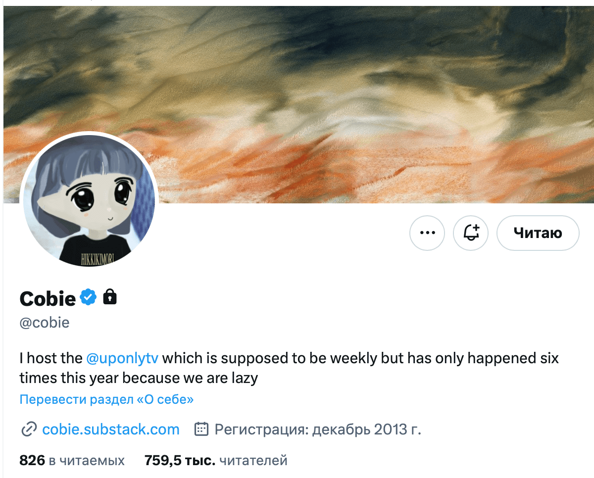
Task: Click the blue verified badge next to Cobie
Action: pos(89,298)
